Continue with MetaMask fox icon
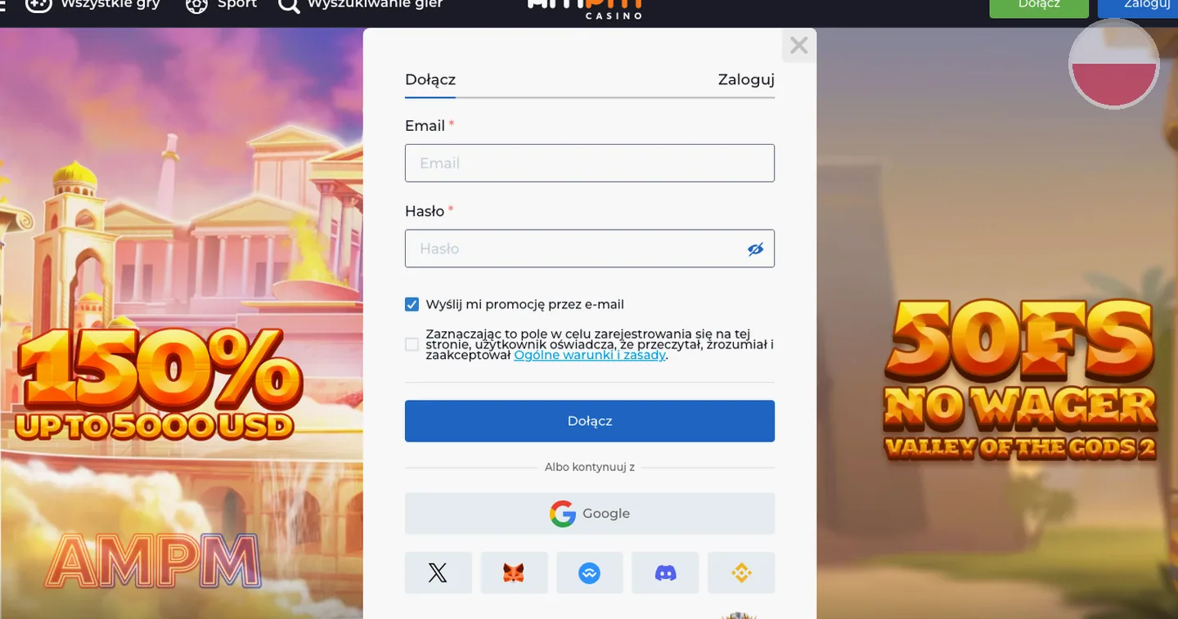This screenshot has width=1178, height=619. pyautogui.click(x=514, y=572)
